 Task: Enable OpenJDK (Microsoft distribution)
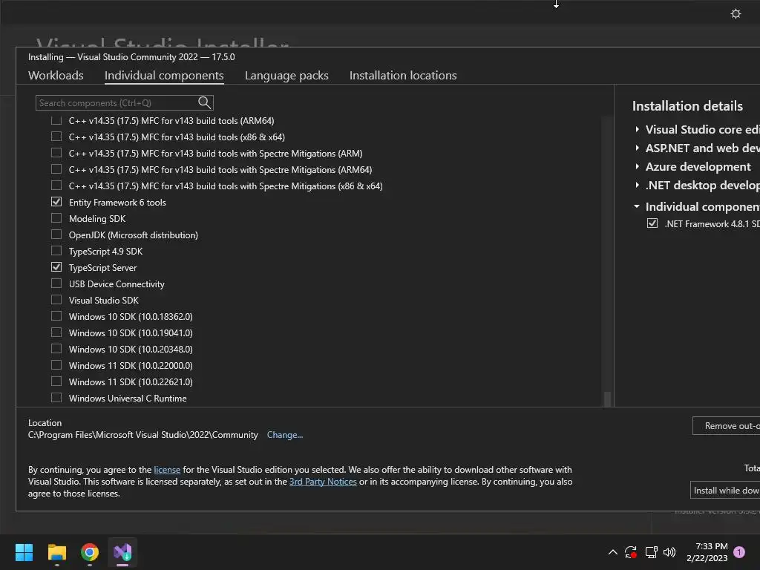coord(56,235)
